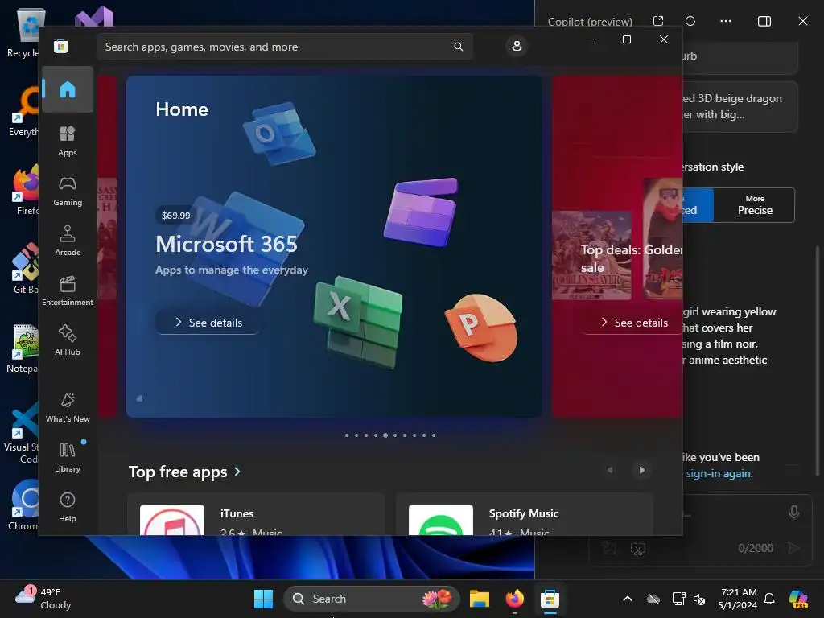Screen dimensions: 824x618
Task: Select the first carousel page dot
Action: point(347,435)
